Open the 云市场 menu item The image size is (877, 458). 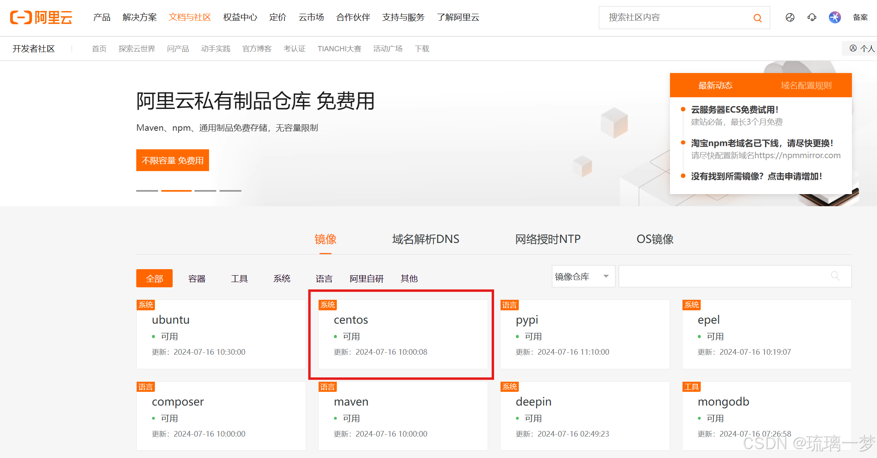[311, 17]
